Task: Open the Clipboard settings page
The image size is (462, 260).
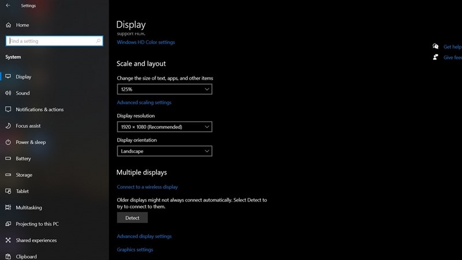Action: pos(26,257)
